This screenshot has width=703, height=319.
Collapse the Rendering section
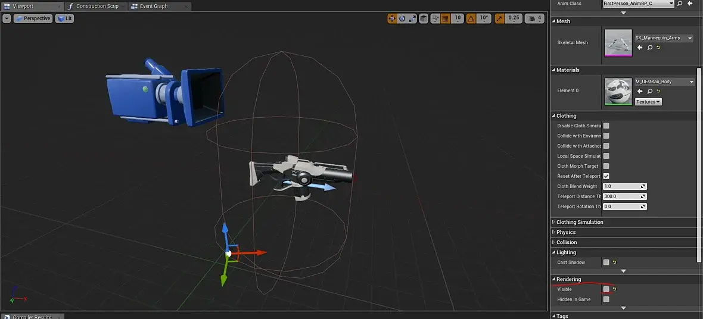(553, 279)
